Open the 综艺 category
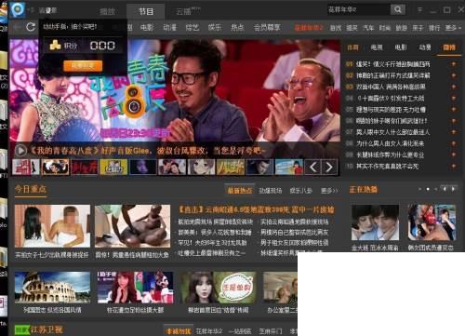 pos(193,28)
